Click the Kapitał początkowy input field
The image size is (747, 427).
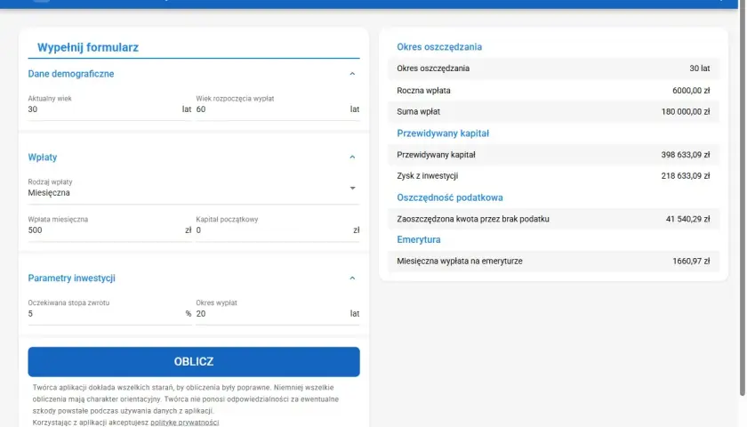pyautogui.click(x=277, y=230)
